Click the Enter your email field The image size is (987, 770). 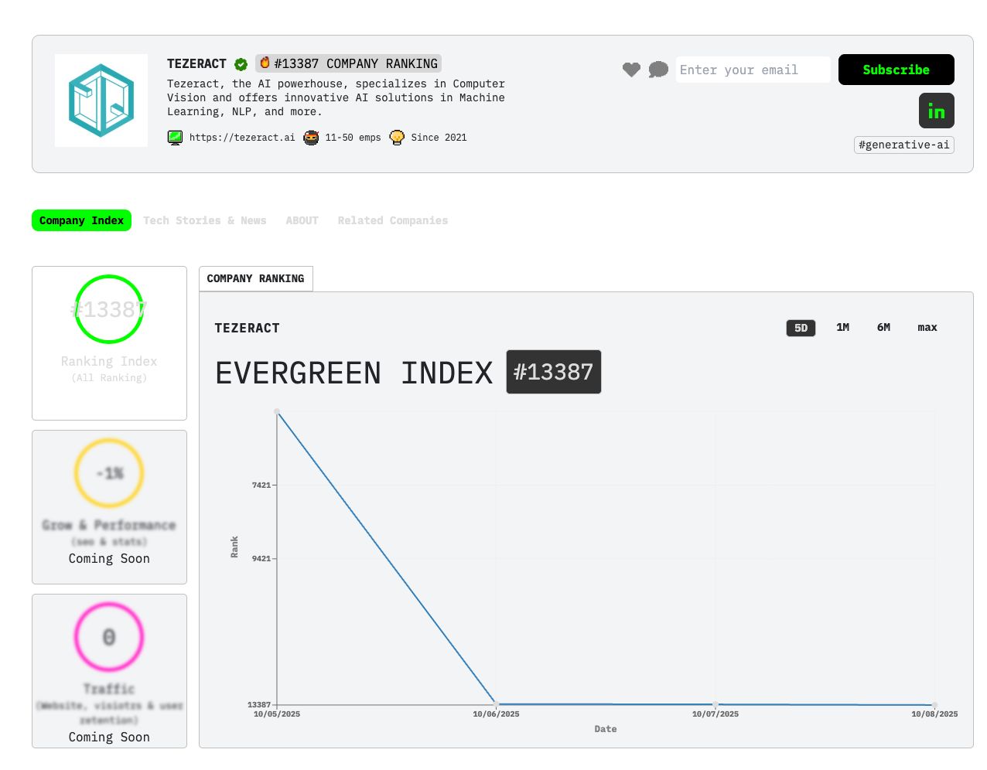click(752, 70)
